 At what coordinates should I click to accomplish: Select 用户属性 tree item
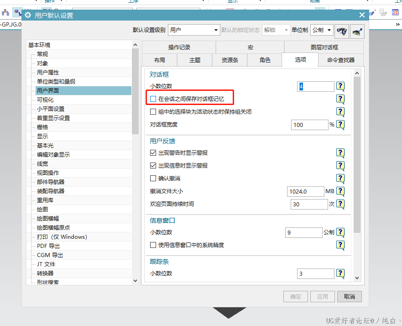click(x=48, y=72)
